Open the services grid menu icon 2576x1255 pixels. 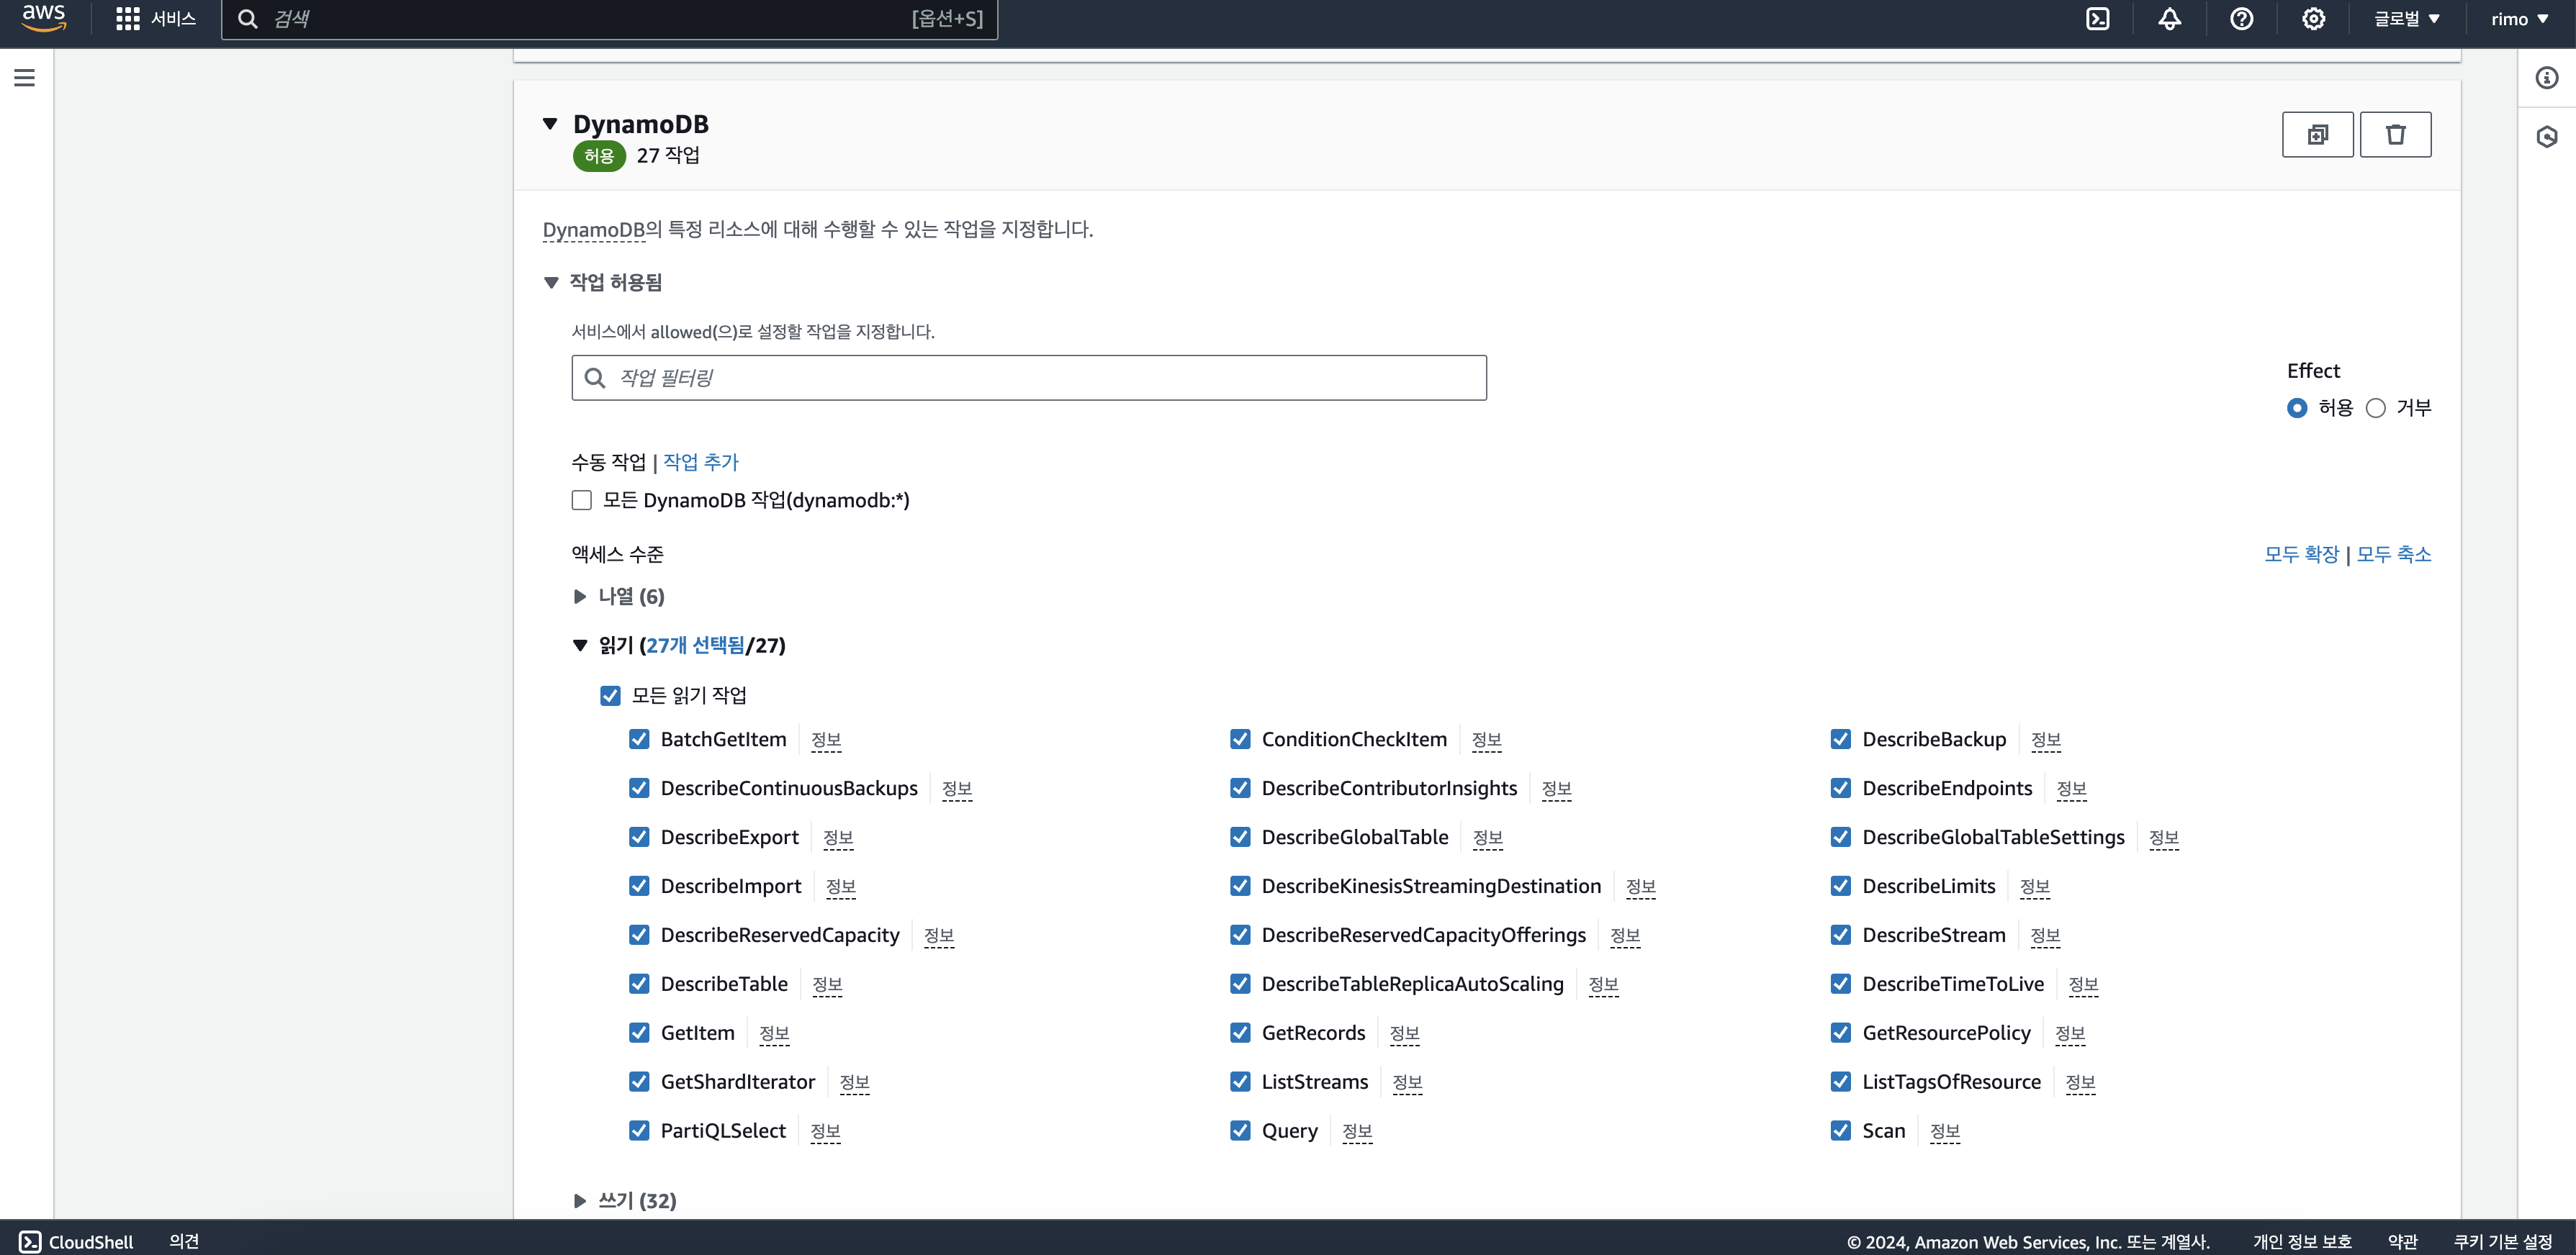127,19
